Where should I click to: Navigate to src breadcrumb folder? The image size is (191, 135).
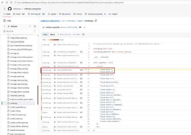click(63, 21)
